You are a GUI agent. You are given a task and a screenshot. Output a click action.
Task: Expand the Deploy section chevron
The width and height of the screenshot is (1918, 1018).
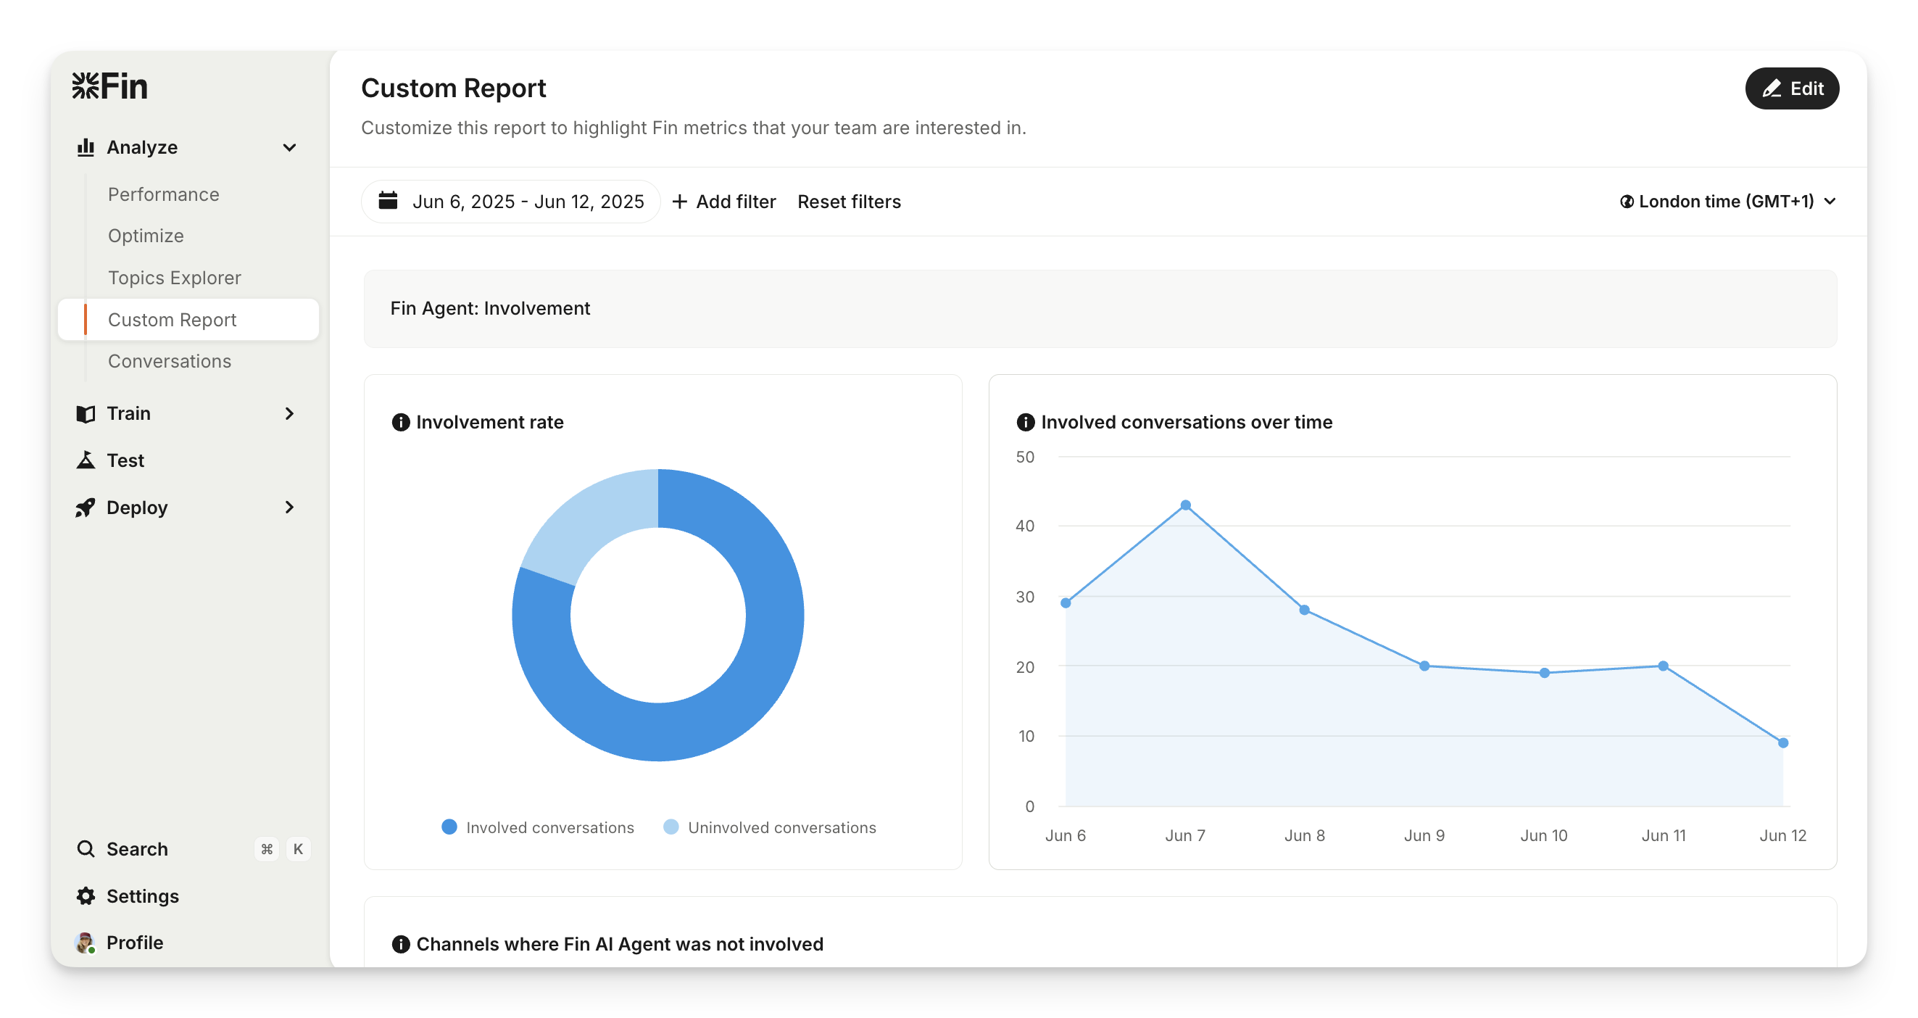click(290, 507)
